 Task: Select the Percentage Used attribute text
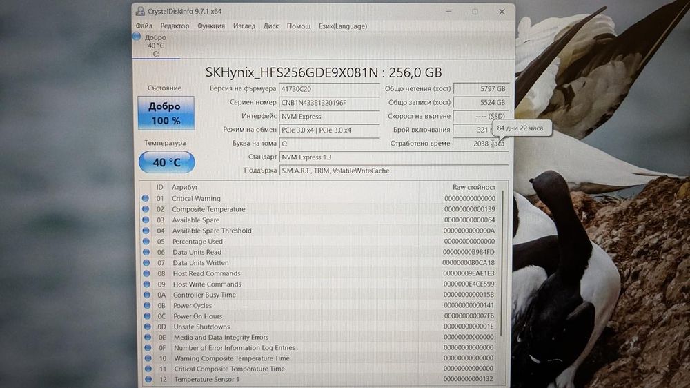click(x=197, y=242)
